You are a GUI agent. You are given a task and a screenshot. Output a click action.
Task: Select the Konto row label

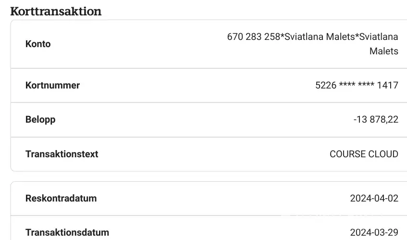pyautogui.click(x=38, y=44)
